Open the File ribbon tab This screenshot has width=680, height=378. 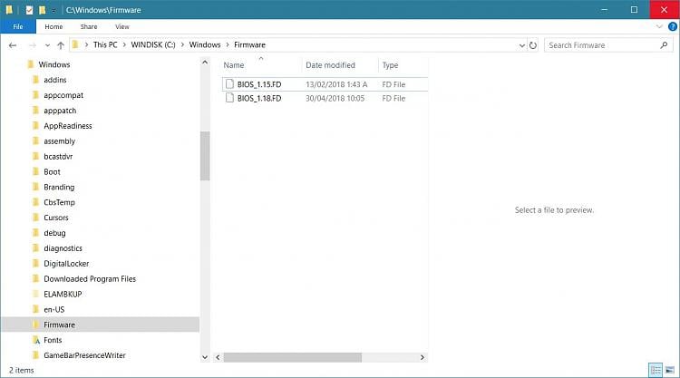[x=18, y=26]
